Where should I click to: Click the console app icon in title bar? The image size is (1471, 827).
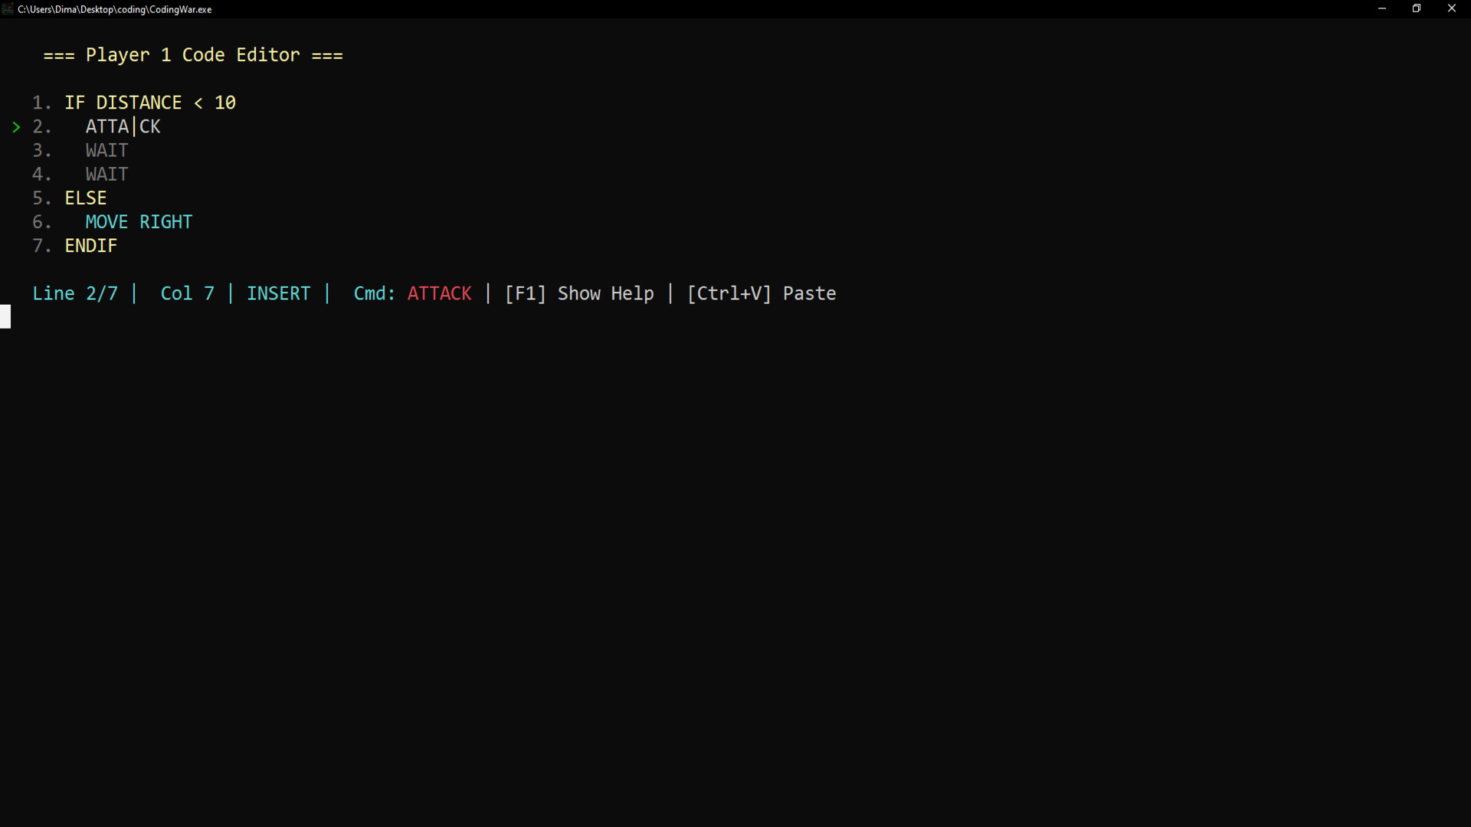coord(8,9)
